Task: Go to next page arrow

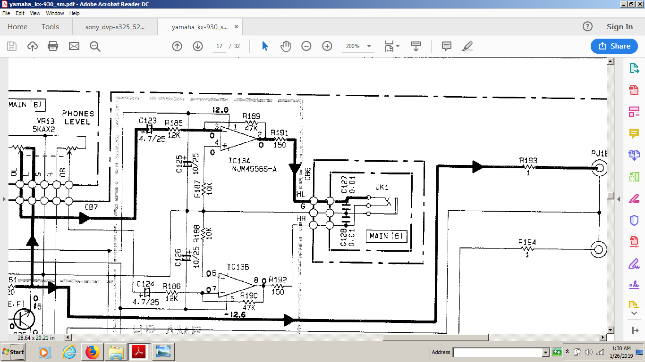Action: [x=198, y=46]
